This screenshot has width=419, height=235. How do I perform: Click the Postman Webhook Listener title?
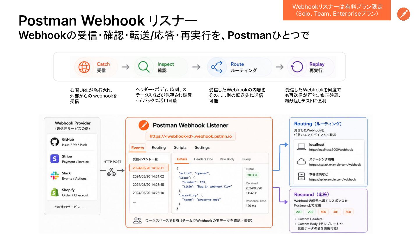191,125
